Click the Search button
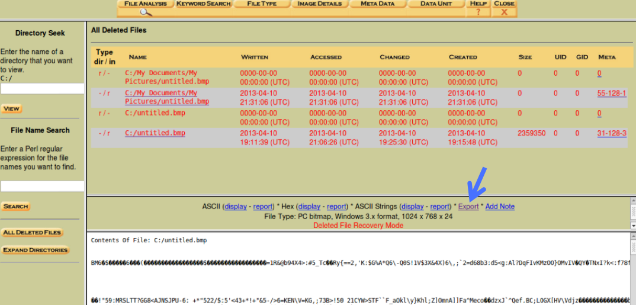The height and width of the screenshot is (305, 636). click(x=15, y=207)
